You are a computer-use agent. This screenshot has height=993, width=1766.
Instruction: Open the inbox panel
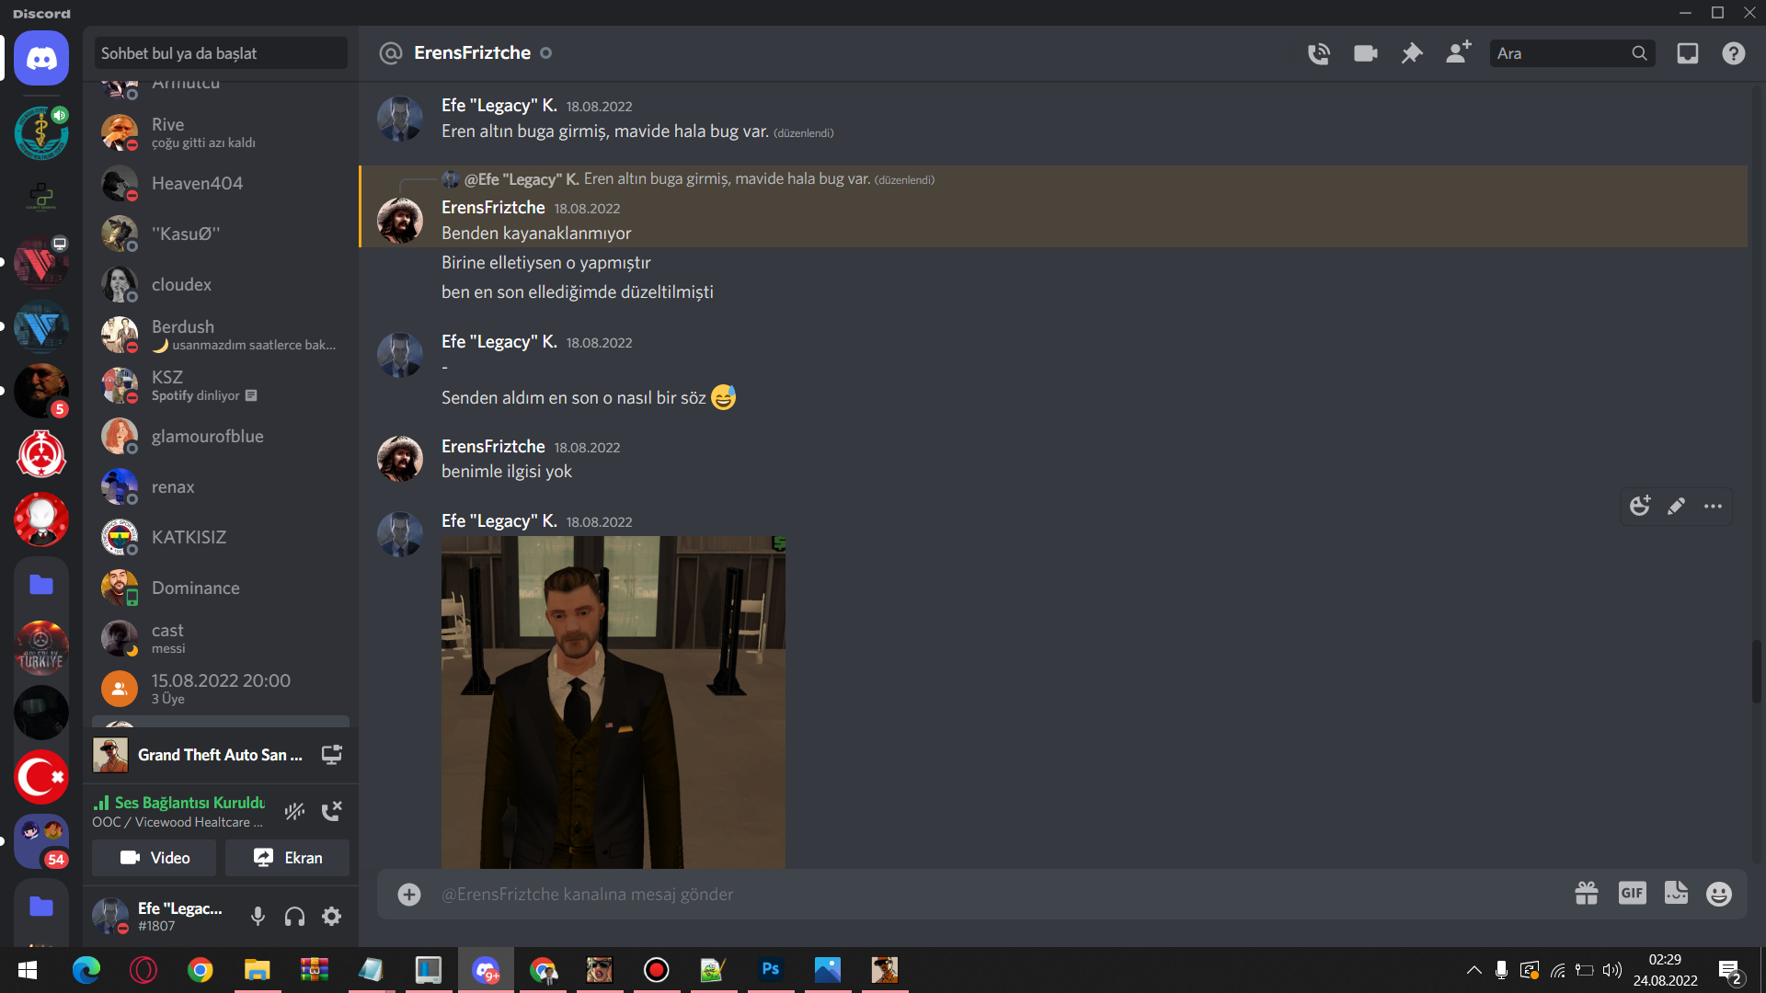coord(1687,53)
